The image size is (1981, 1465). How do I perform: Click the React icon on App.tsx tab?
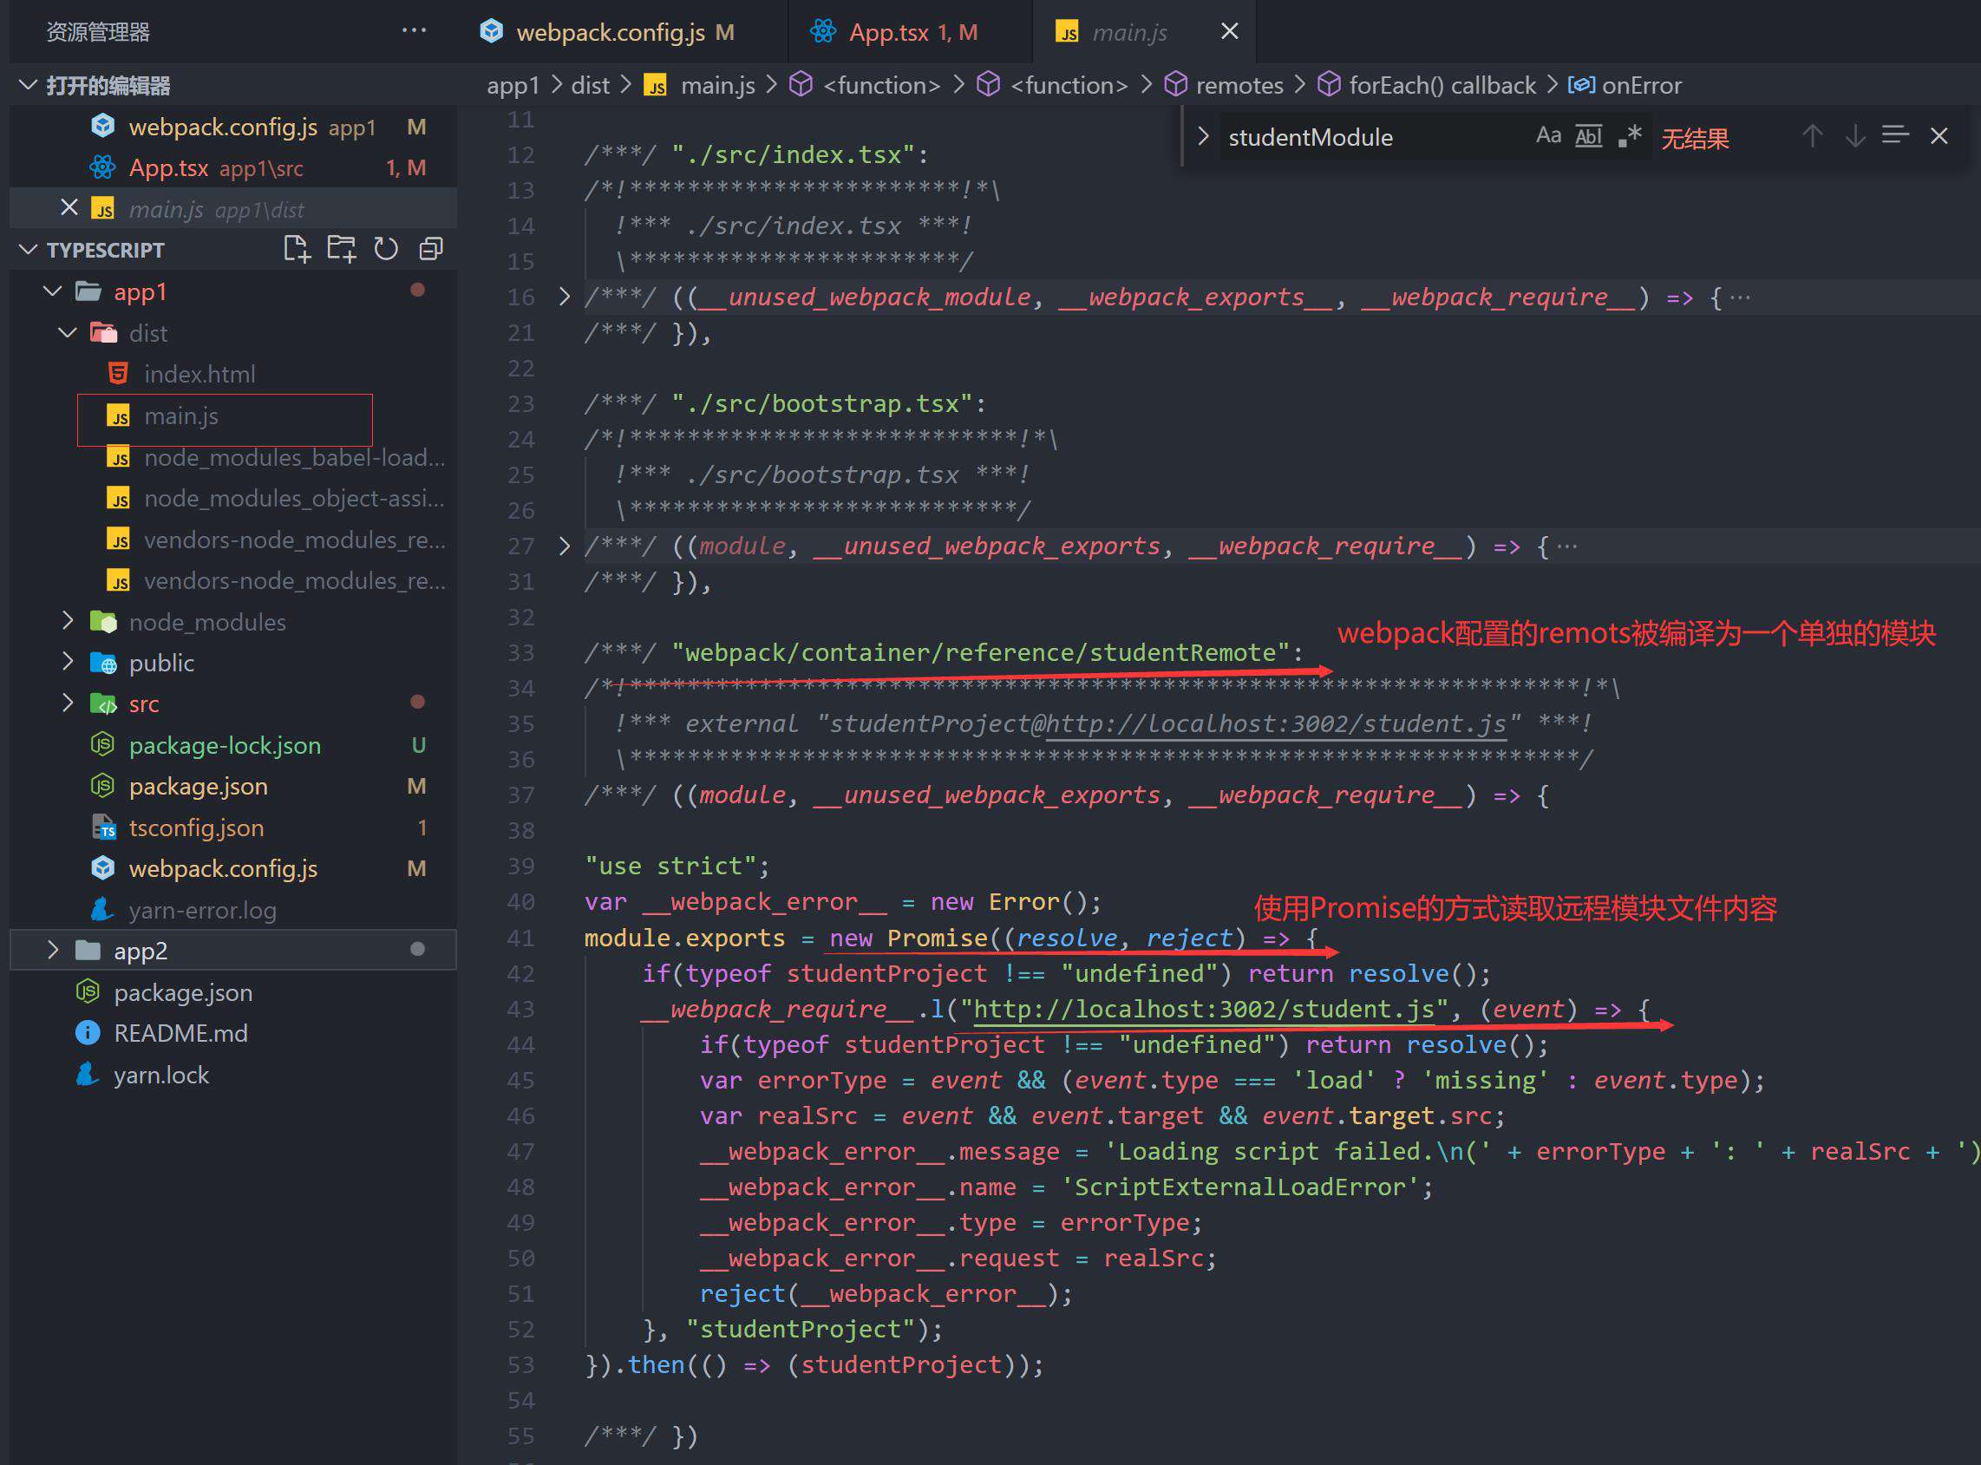coord(823,32)
